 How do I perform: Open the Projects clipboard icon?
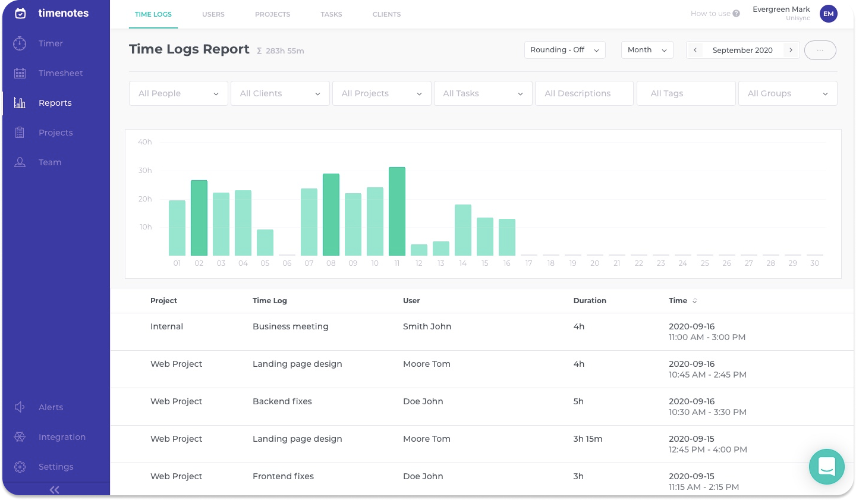(x=20, y=133)
